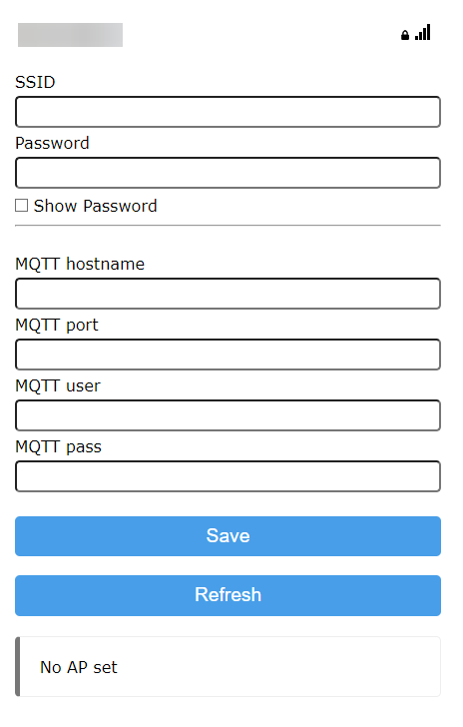Select the MQTT user input field
This screenshot has width=463, height=727.
[228, 415]
